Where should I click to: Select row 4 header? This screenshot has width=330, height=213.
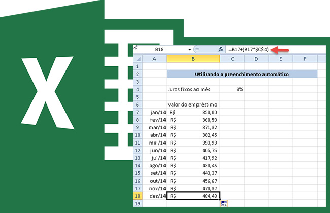coord(138,89)
